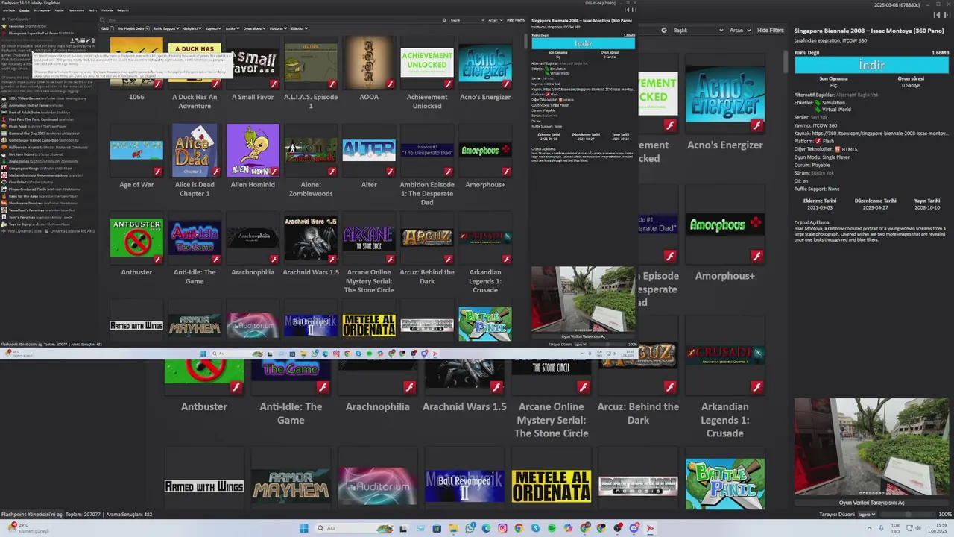This screenshot has height=537, width=954.
Task: Open the Etiketler filter dropdown
Action: (300, 28)
